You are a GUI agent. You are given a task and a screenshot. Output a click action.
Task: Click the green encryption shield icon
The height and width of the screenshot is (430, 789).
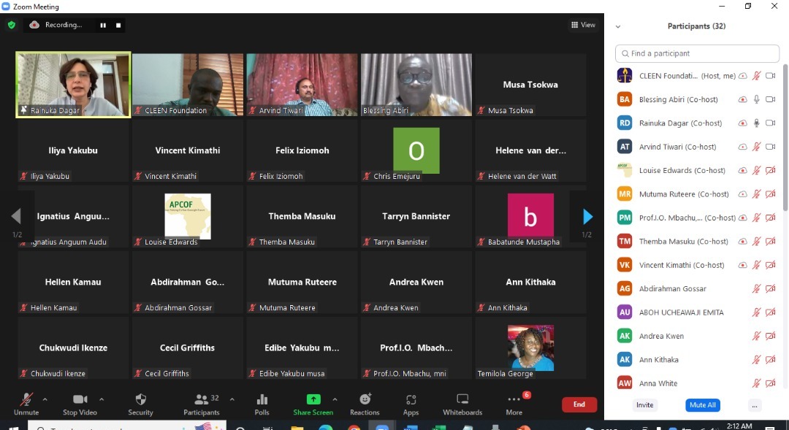(x=12, y=25)
